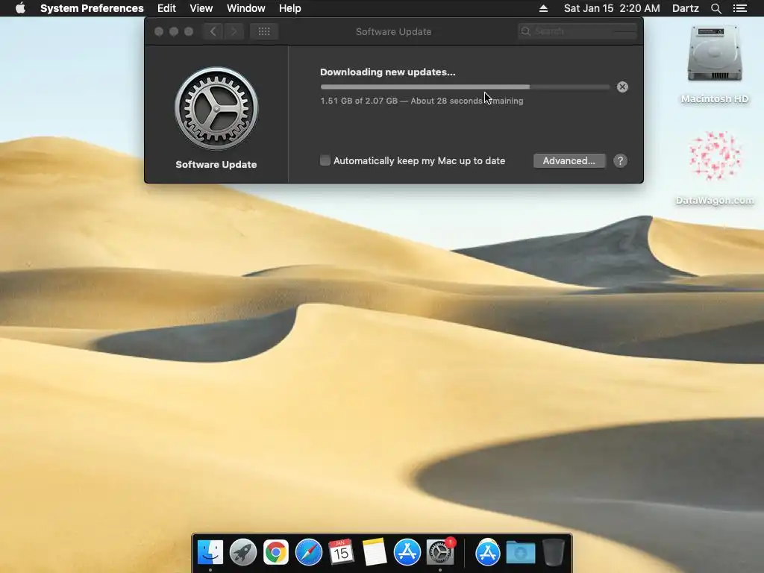Click the Downloading new updates heading
764x573 pixels.
[x=388, y=72]
